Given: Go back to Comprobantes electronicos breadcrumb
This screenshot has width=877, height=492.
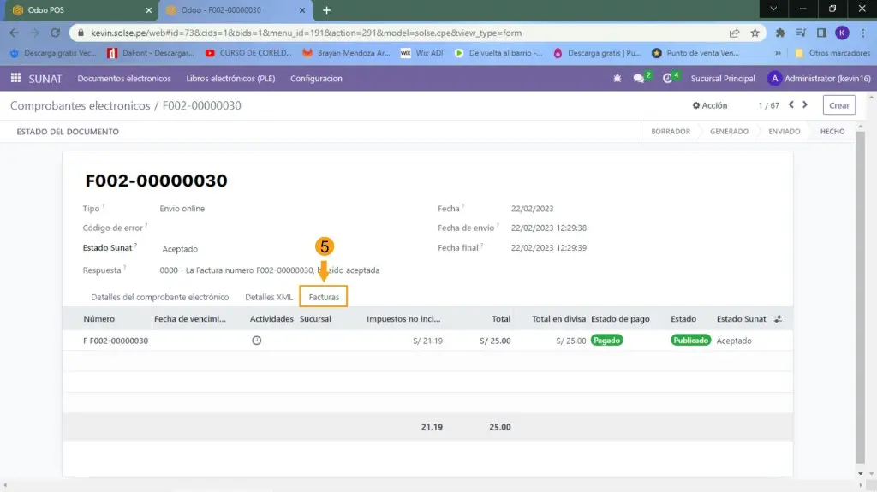Looking at the screenshot, I should 80,105.
